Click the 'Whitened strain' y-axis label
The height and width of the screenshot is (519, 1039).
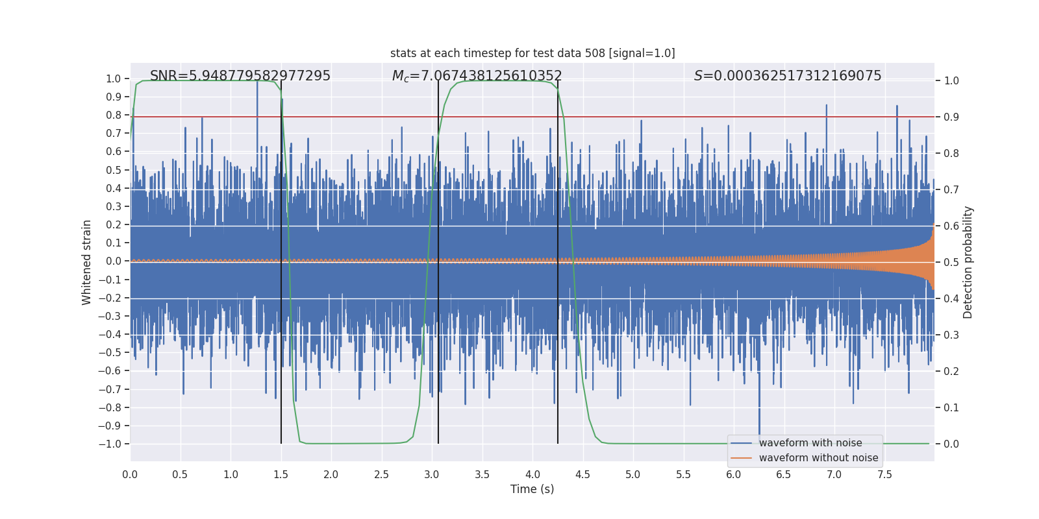tap(87, 262)
